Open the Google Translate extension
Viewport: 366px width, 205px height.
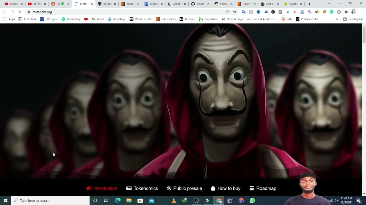[244, 12]
